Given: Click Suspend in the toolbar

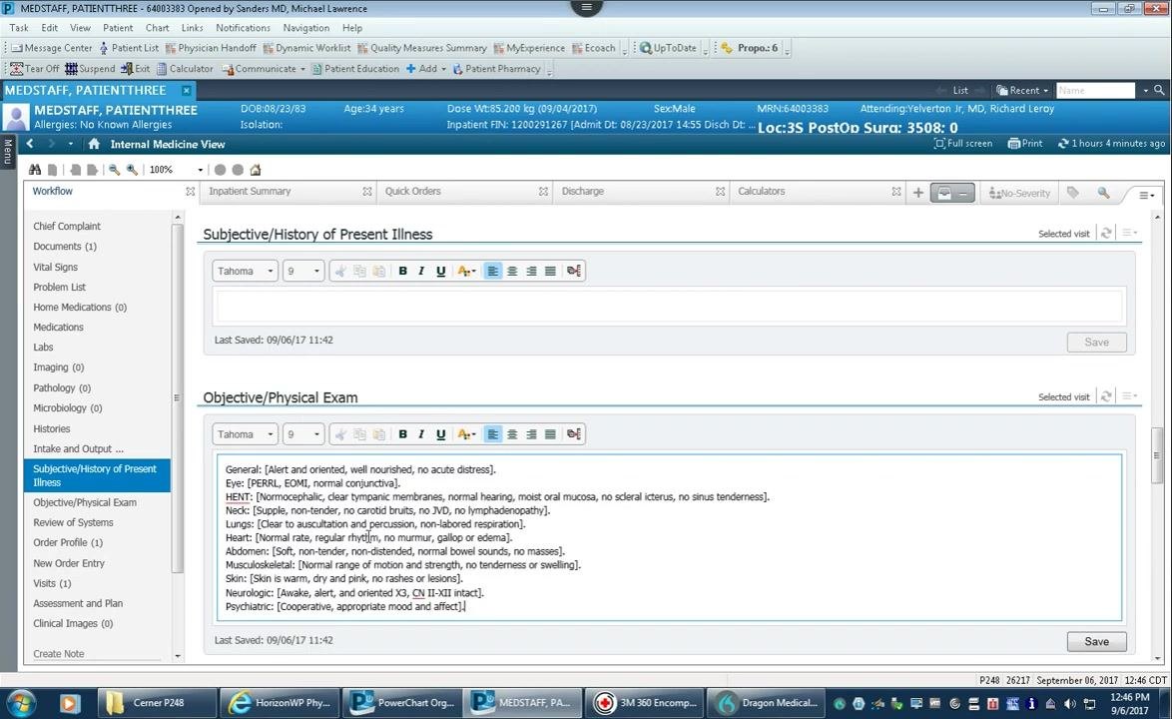Looking at the screenshot, I should pos(90,69).
